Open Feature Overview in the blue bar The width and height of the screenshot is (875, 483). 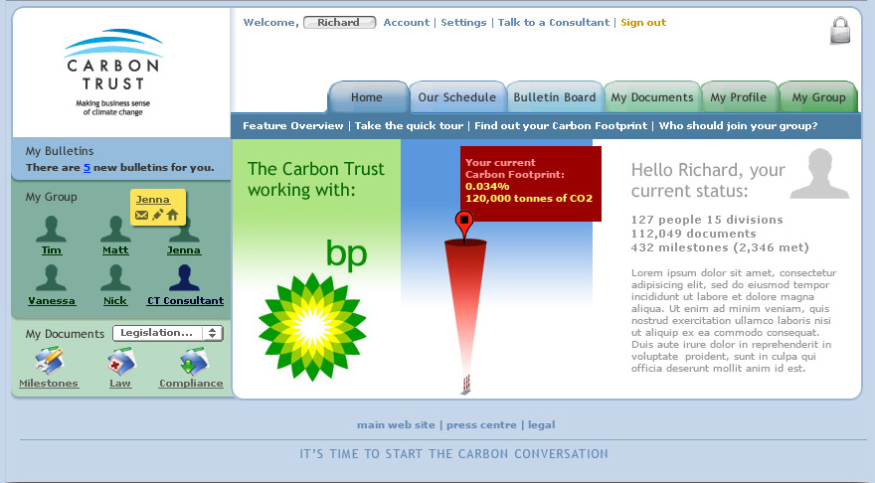[293, 125]
